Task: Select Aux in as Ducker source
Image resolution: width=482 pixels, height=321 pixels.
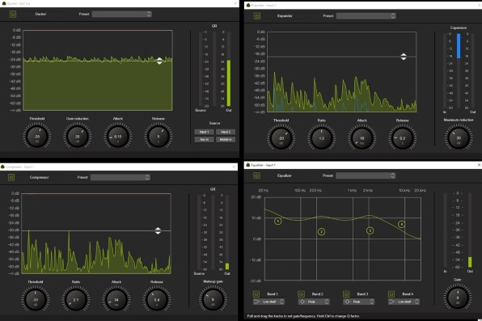Action: (204, 140)
